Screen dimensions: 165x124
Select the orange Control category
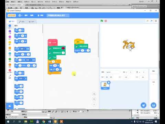[10, 49]
